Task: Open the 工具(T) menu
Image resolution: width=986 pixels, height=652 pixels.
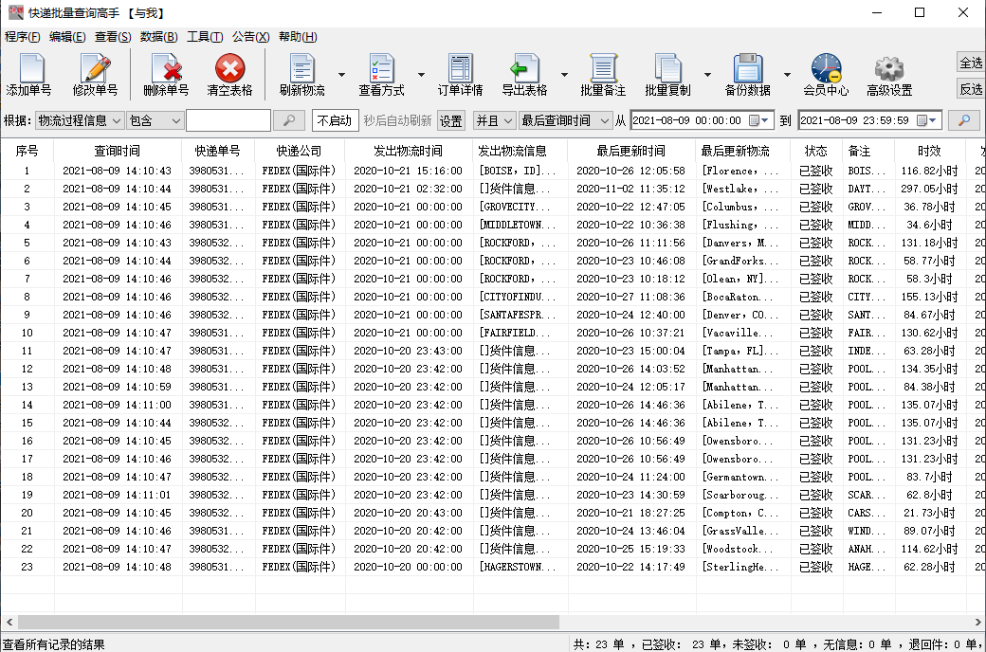Action: pos(205,36)
